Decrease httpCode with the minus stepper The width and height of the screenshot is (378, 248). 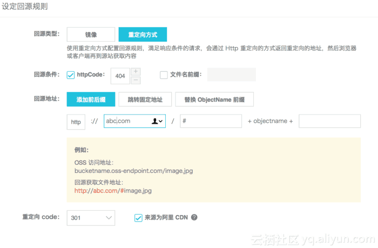coord(136,80)
